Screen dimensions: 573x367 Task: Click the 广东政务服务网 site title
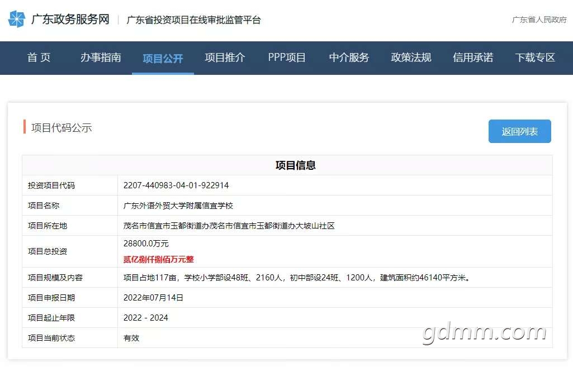[x=70, y=20]
